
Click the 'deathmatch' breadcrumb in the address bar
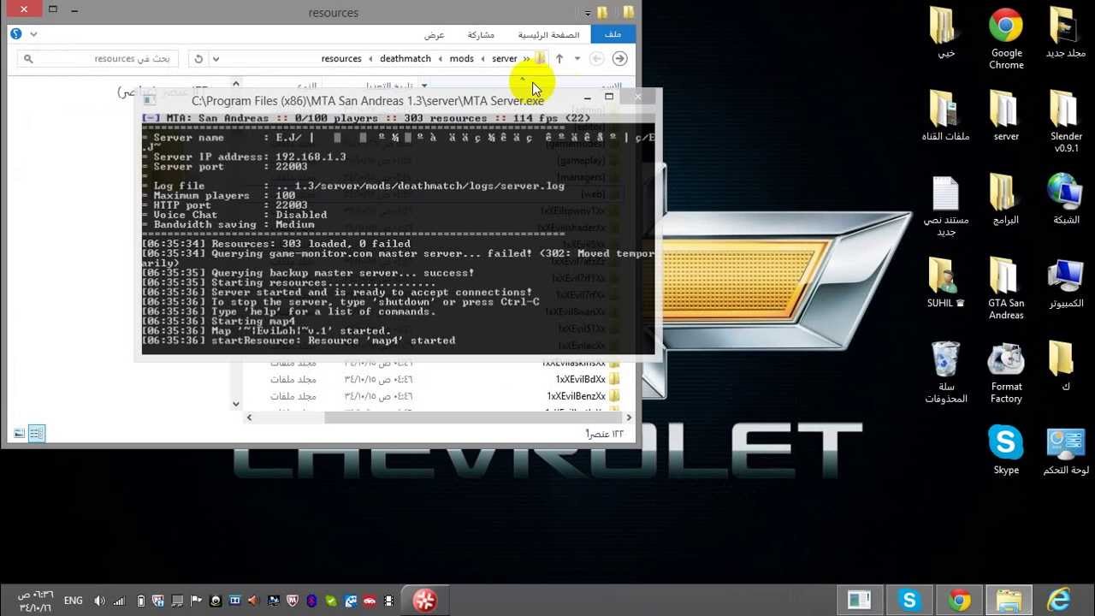[x=405, y=59]
